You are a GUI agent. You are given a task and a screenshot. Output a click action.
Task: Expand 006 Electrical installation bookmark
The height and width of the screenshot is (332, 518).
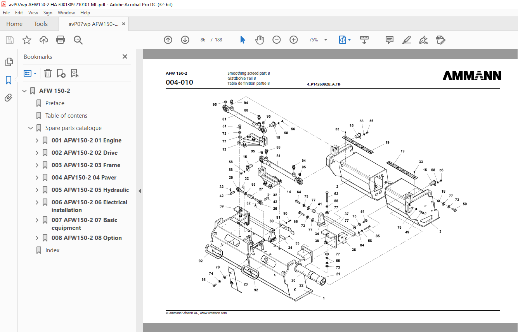point(37,202)
